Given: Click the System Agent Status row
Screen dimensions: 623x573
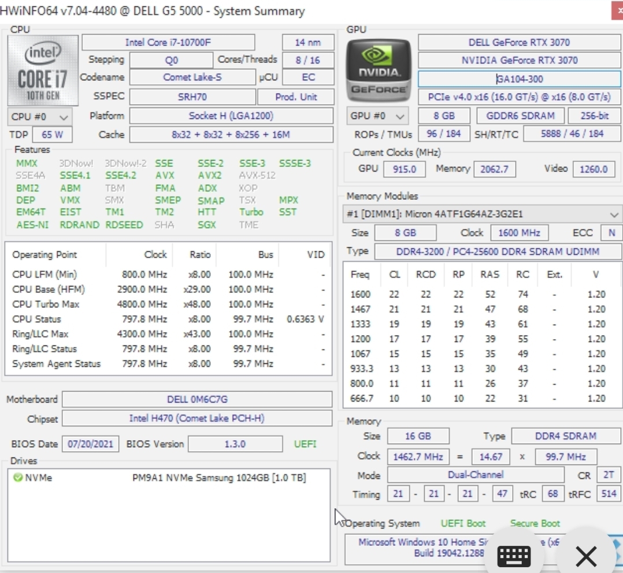Looking at the screenshot, I should 169,364.
